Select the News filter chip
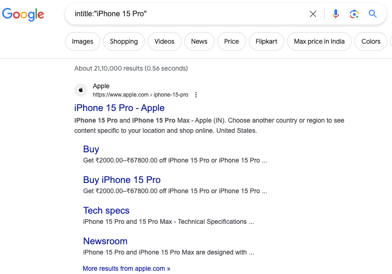Viewport: 392px width, 274px height. tap(199, 41)
